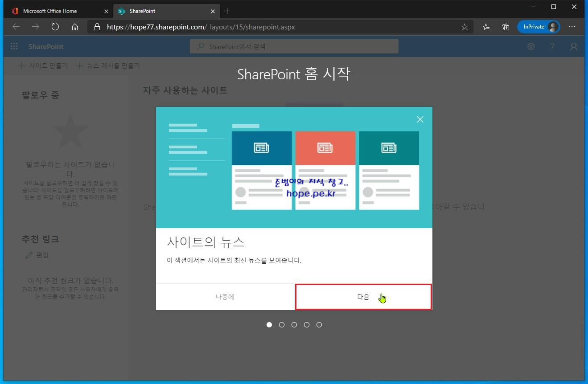
Task: Click the blue news card thumbnail
Action: (262, 148)
